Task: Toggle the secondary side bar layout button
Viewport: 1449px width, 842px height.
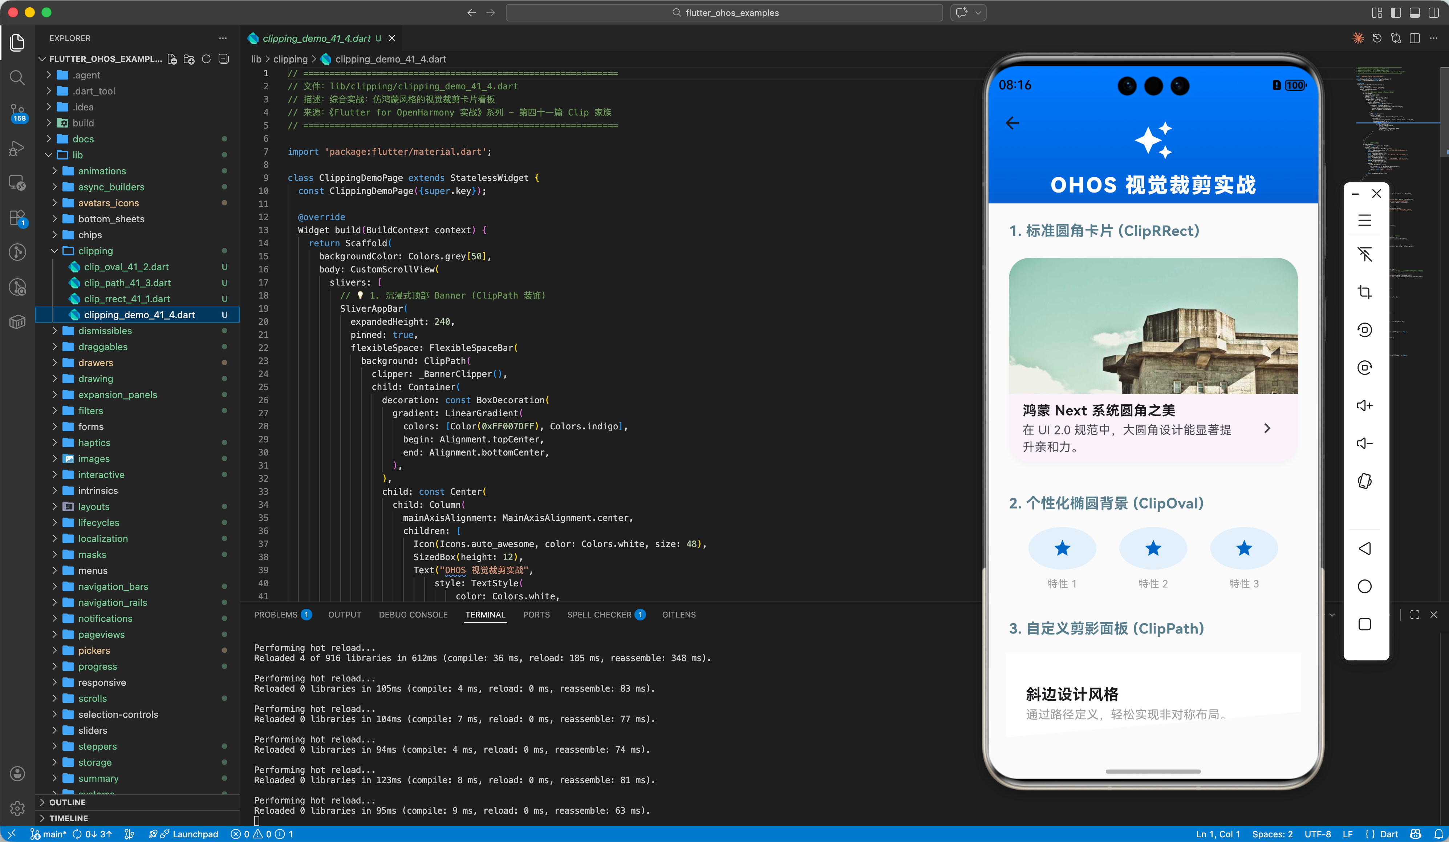Action: click(1433, 13)
